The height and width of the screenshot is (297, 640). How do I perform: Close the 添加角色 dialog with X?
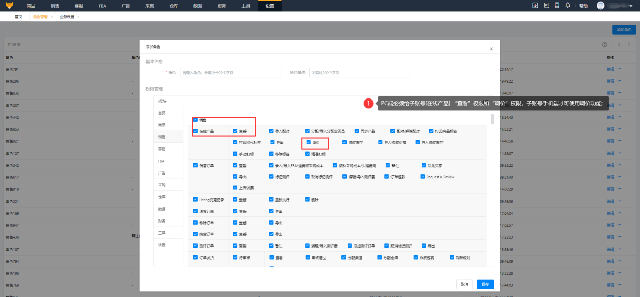[491, 49]
